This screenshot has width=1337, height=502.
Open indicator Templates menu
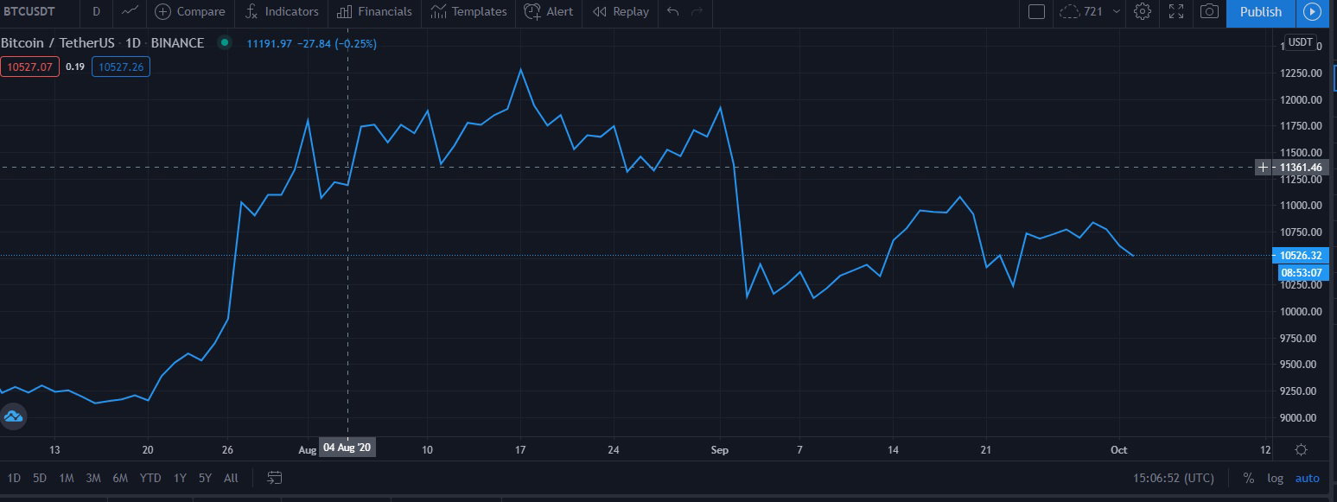click(468, 11)
